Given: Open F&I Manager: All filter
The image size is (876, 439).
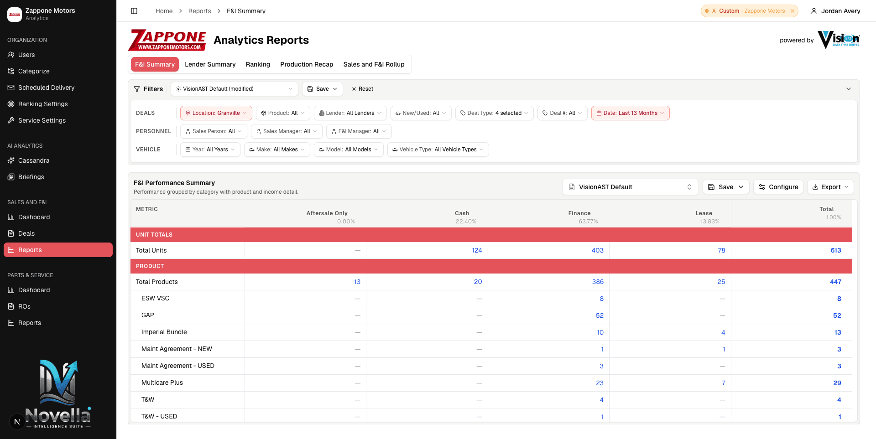Looking at the screenshot, I should pos(359,131).
